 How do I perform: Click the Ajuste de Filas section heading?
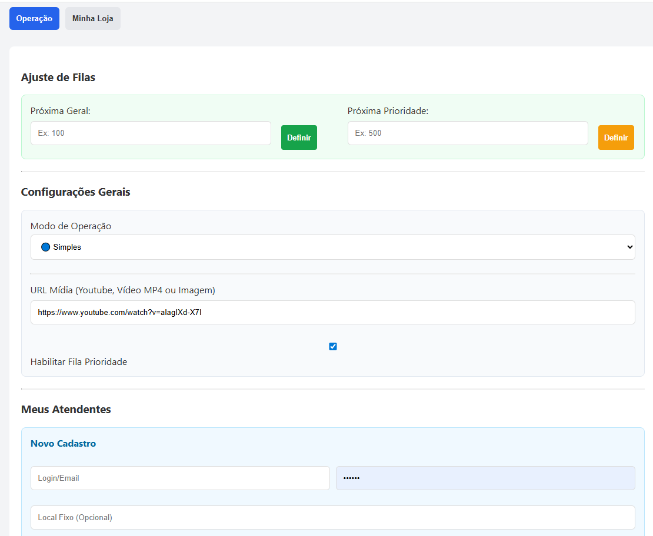(x=58, y=78)
